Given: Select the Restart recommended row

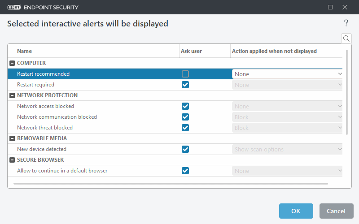Looking at the screenshot, I should coord(175,74).
